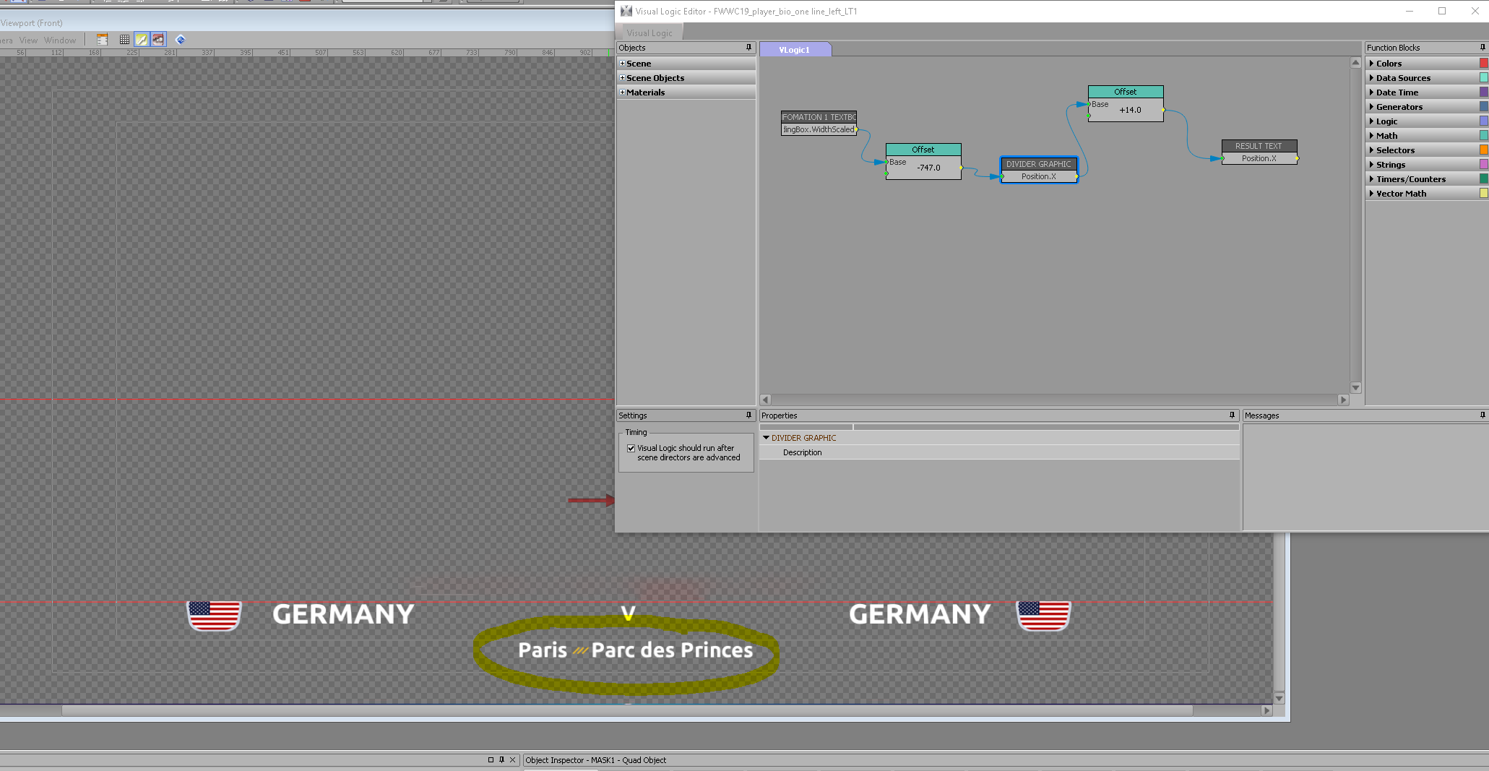Select the left GERMANY text in viewport
The height and width of the screenshot is (771, 1489).
click(x=343, y=614)
